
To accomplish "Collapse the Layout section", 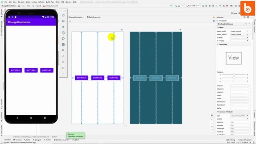I will click(x=217, y=27).
